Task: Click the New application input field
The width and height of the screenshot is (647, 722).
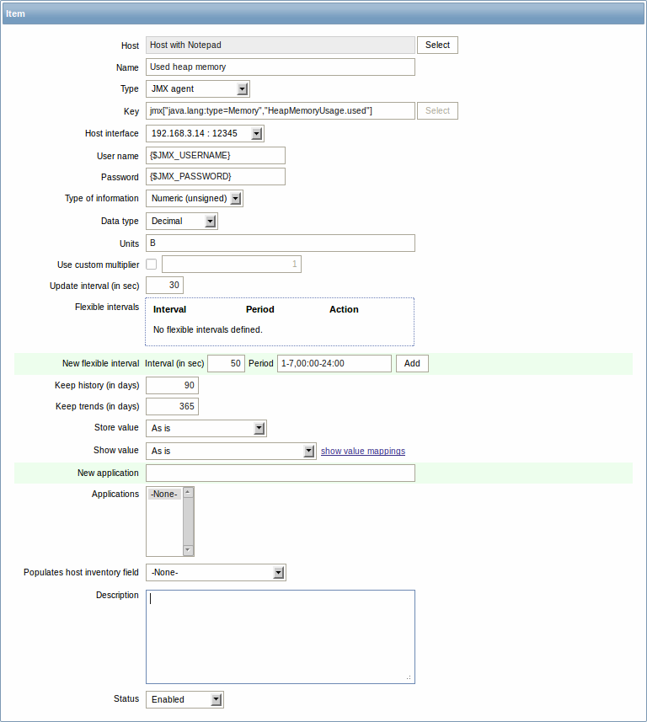Action: [x=281, y=473]
